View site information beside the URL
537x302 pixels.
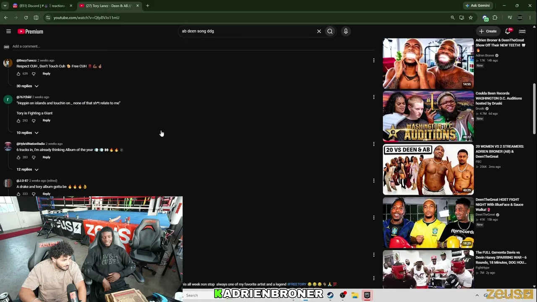tap(48, 18)
